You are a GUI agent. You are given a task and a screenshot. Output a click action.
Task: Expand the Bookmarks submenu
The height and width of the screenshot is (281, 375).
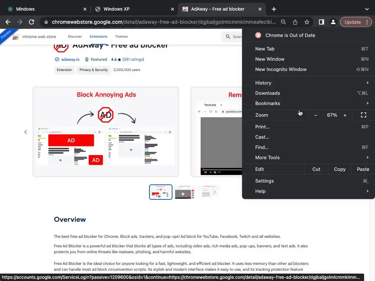click(x=308, y=104)
